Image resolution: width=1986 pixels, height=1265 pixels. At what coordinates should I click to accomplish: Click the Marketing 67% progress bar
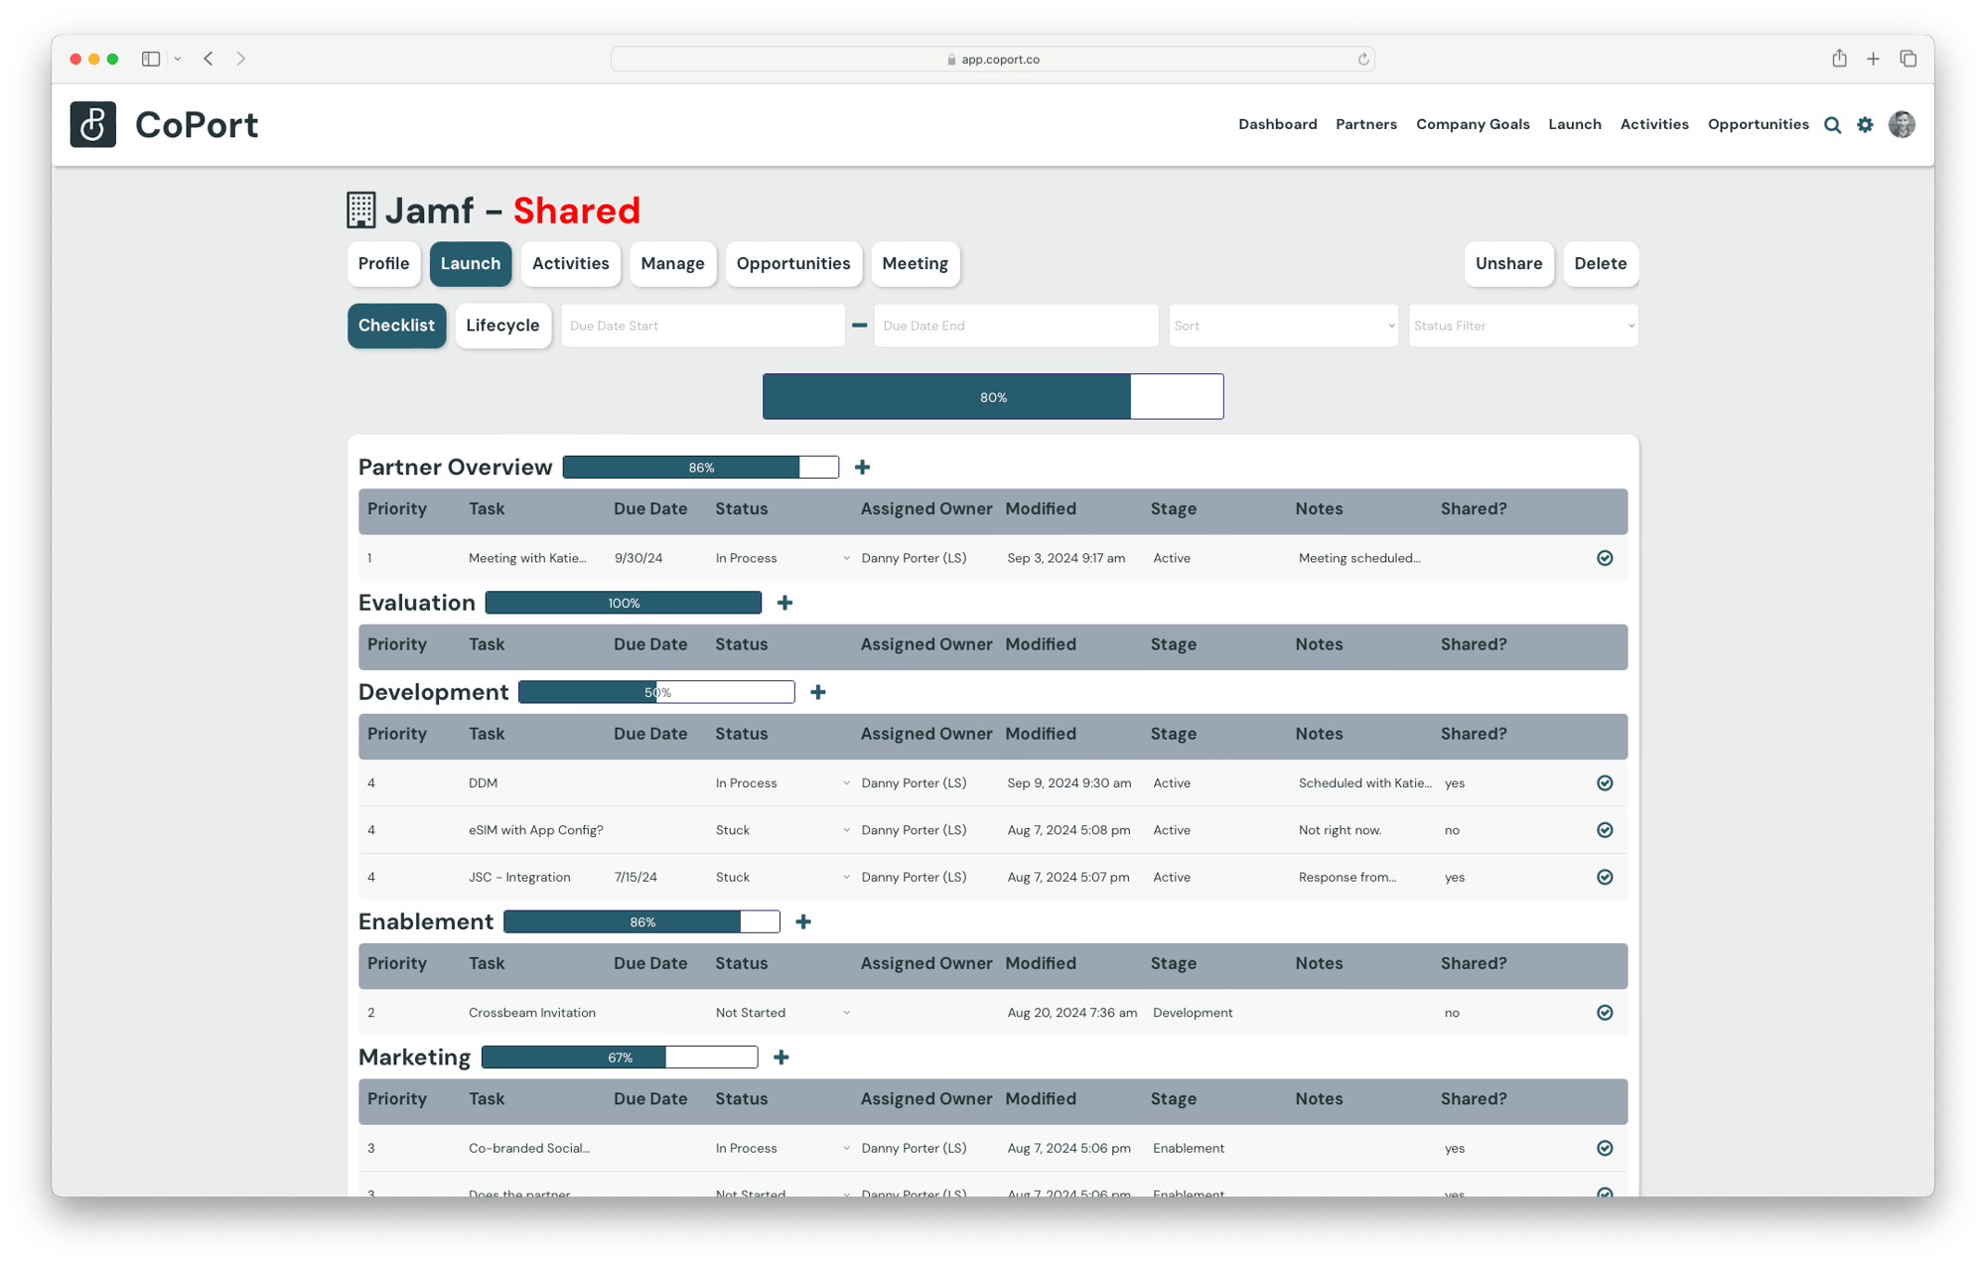620,1057
